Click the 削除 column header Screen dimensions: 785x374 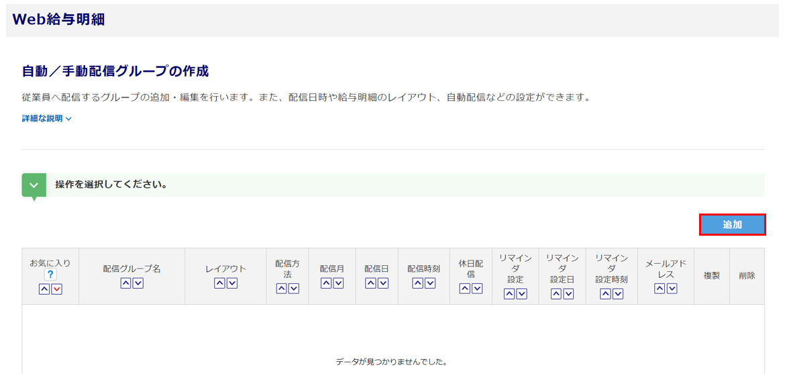(x=747, y=276)
